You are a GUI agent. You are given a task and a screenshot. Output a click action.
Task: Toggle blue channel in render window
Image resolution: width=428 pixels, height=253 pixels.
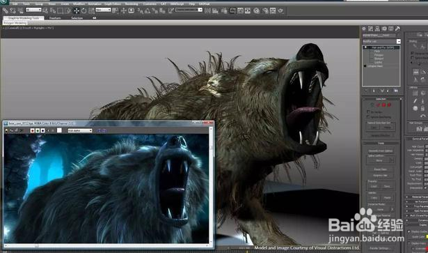(x=42, y=130)
